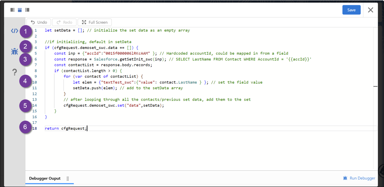Screen dimensions: 384x187
Task: Click the Run Debugger link
Action: point(359,178)
